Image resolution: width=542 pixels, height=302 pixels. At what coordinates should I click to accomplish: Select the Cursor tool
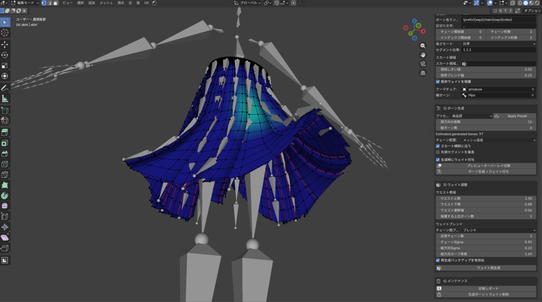tap(5, 32)
